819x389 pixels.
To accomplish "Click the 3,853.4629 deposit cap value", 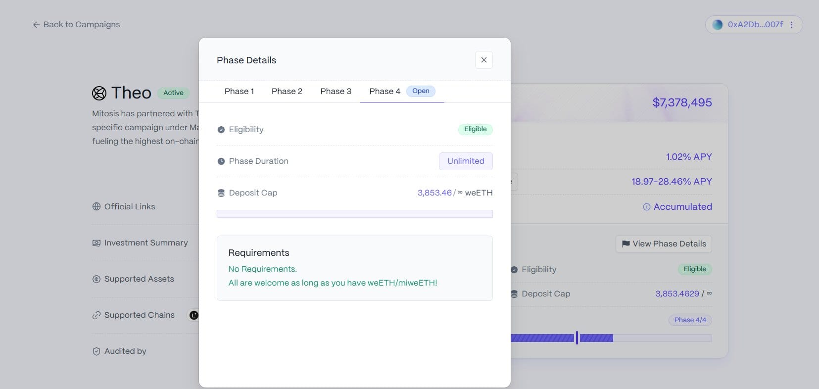I will (677, 294).
